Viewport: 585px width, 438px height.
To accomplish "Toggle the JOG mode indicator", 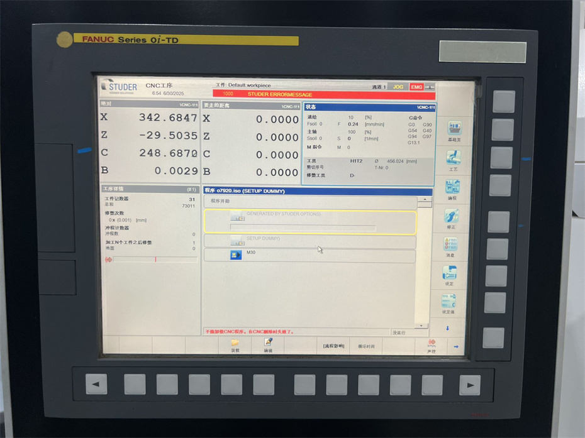I will (x=398, y=87).
